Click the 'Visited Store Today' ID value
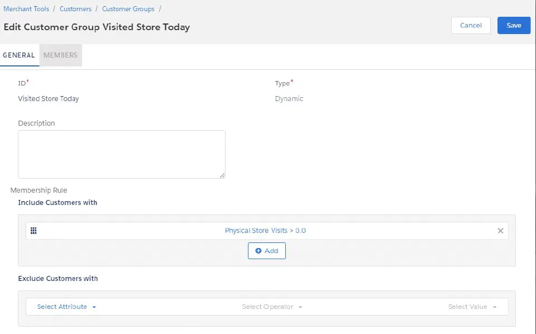 click(49, 99)
